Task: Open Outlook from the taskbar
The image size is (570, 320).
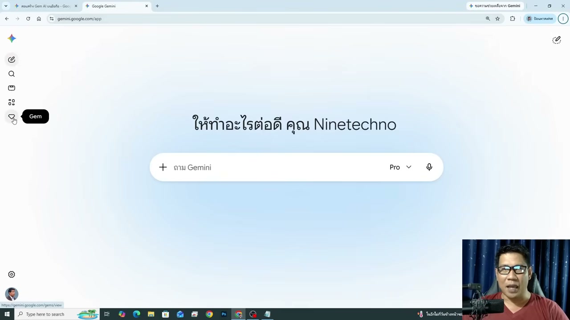Action: click(x=180, y=314)
